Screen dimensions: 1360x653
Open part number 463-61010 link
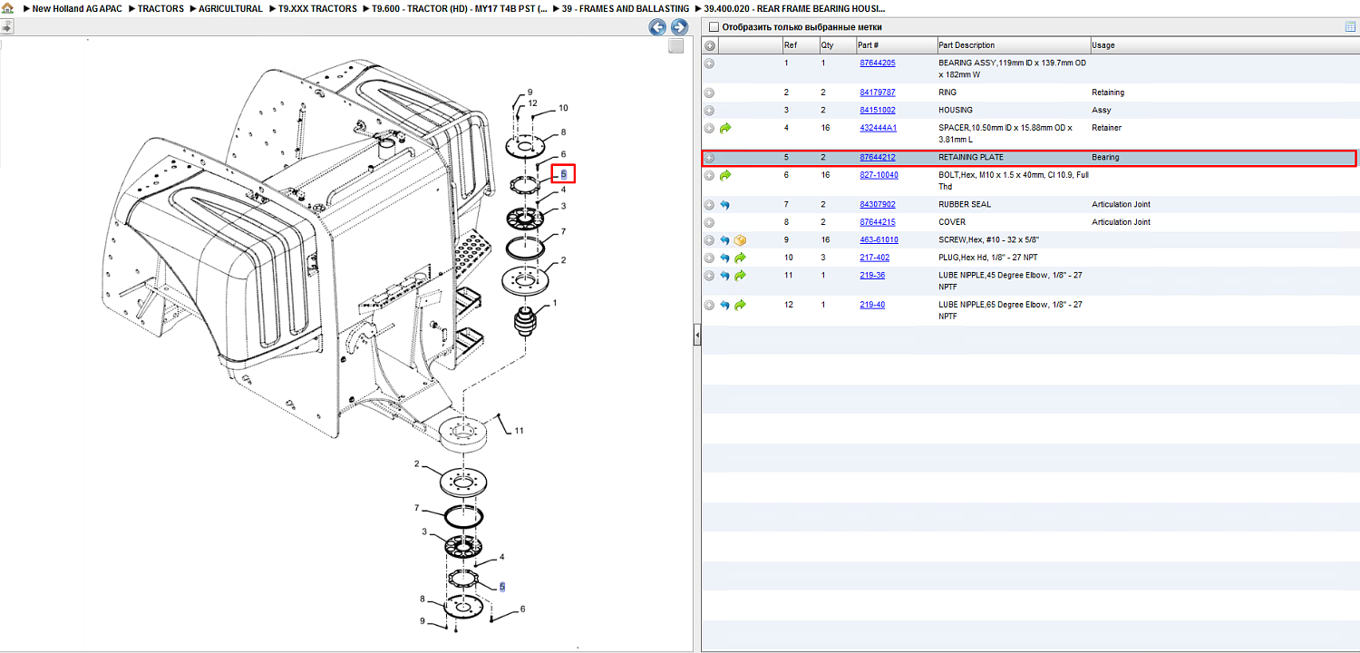(x=879, y=240)
